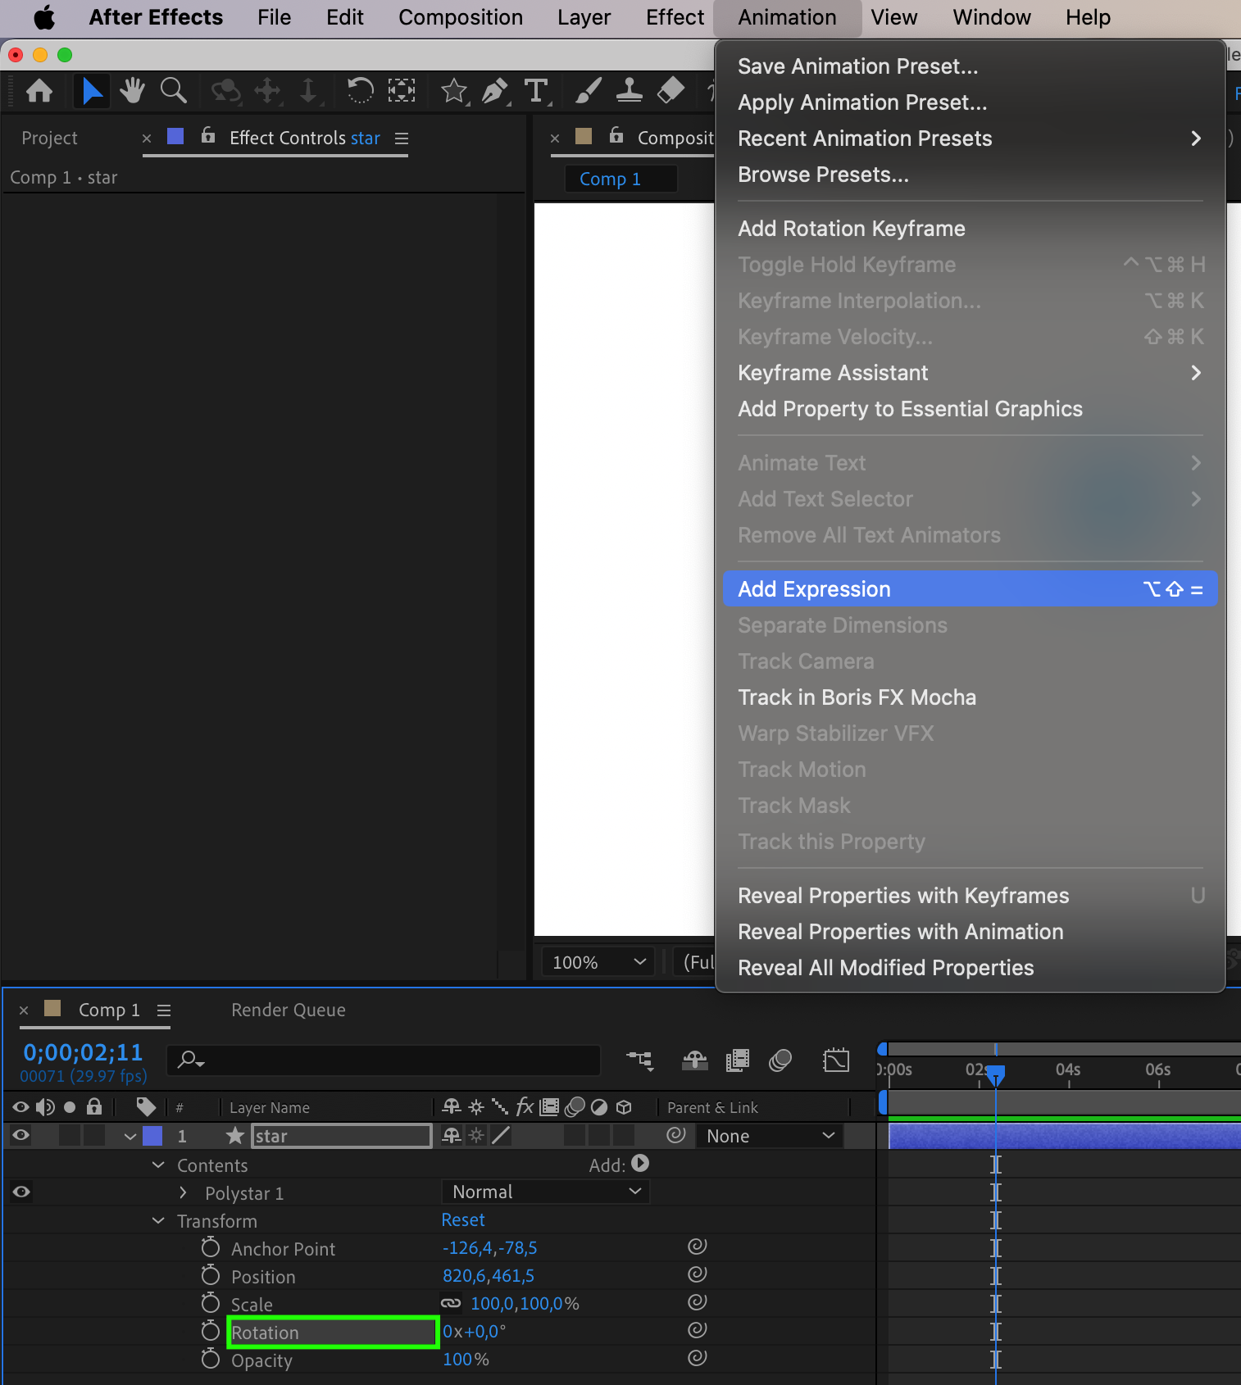Open the Parent & Link None dropdown

(x=770, y=1136)
